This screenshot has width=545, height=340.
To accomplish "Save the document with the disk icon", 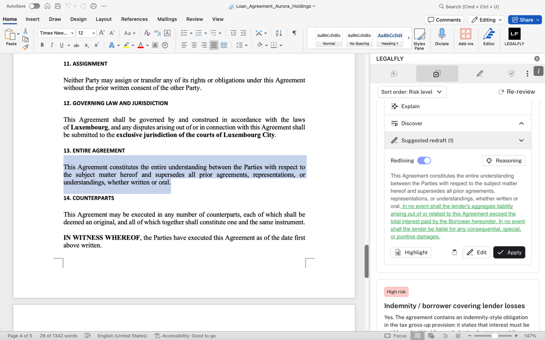I will point(58,6).
